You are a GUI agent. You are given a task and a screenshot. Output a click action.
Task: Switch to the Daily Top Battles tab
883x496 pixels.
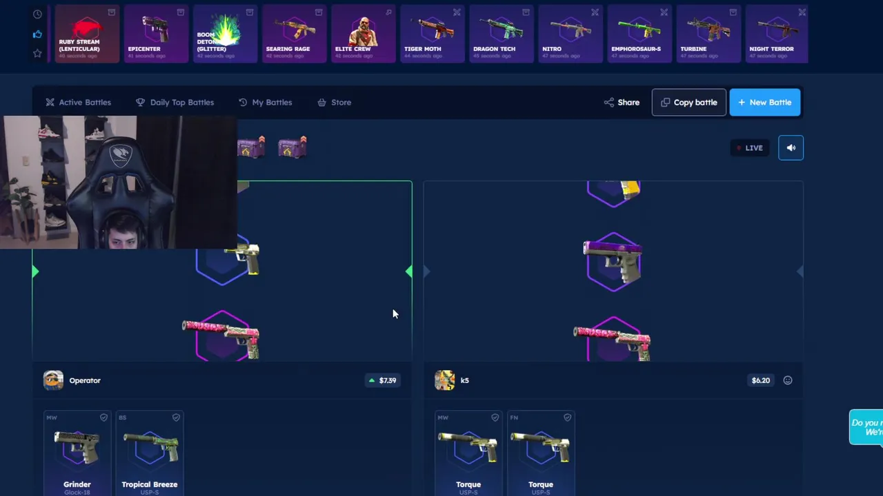175,102
